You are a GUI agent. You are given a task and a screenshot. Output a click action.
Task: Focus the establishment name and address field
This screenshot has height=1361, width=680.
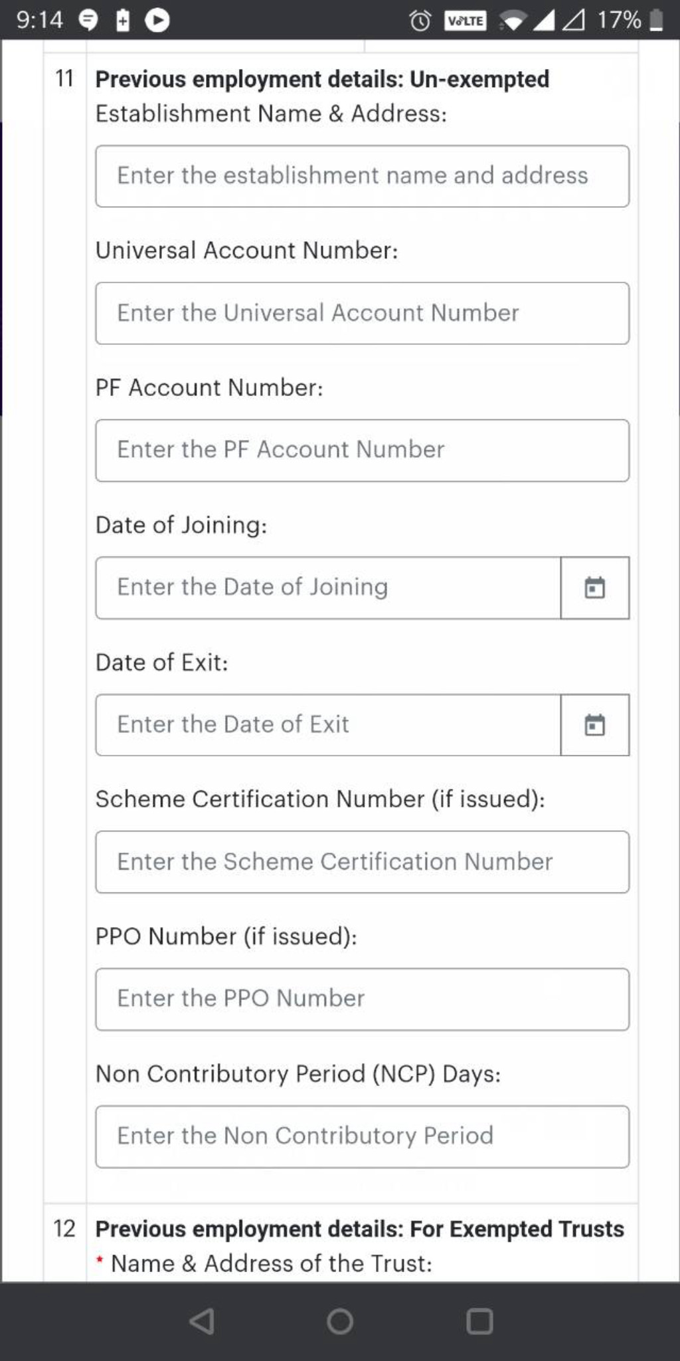pyautogui.click(x=363, y=176)
